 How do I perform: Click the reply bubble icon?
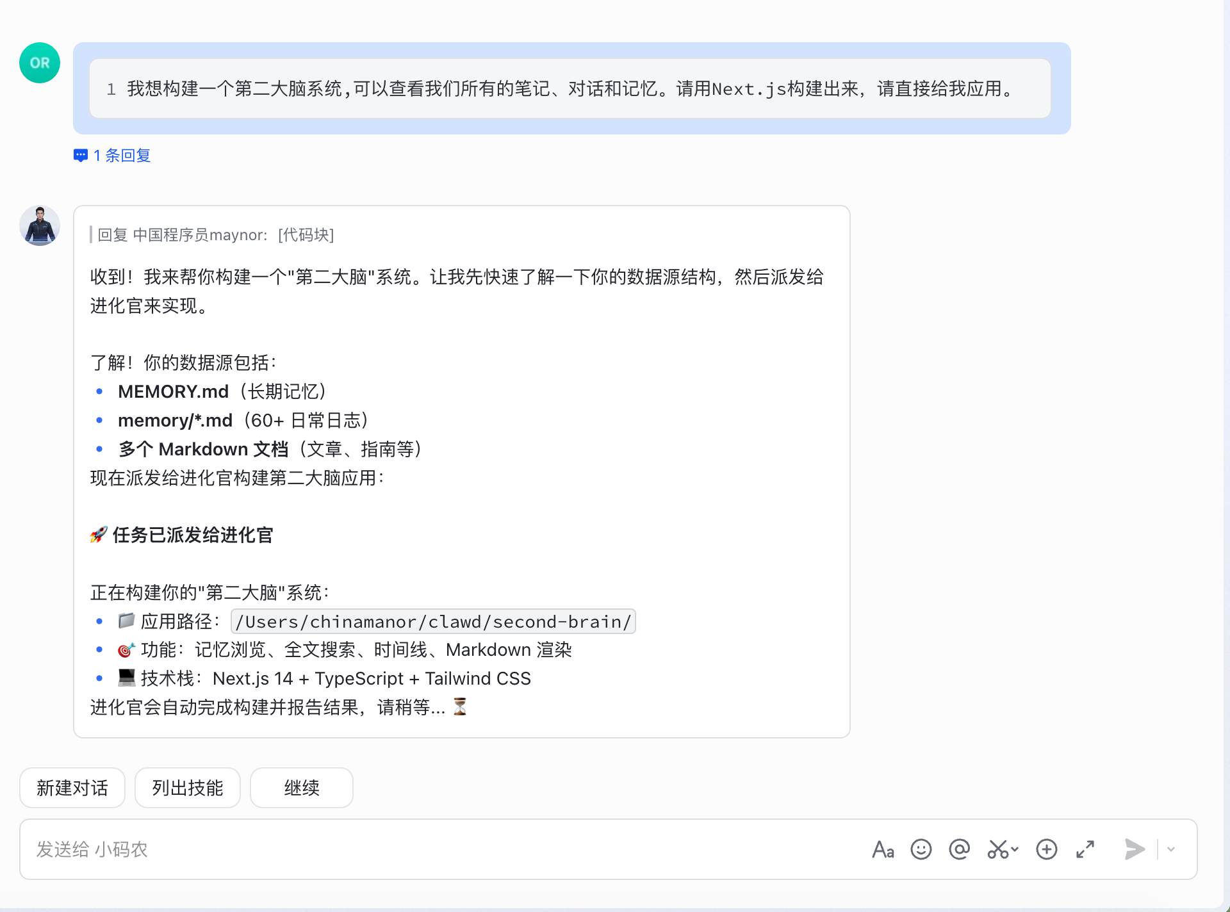[x=81, y=156]
